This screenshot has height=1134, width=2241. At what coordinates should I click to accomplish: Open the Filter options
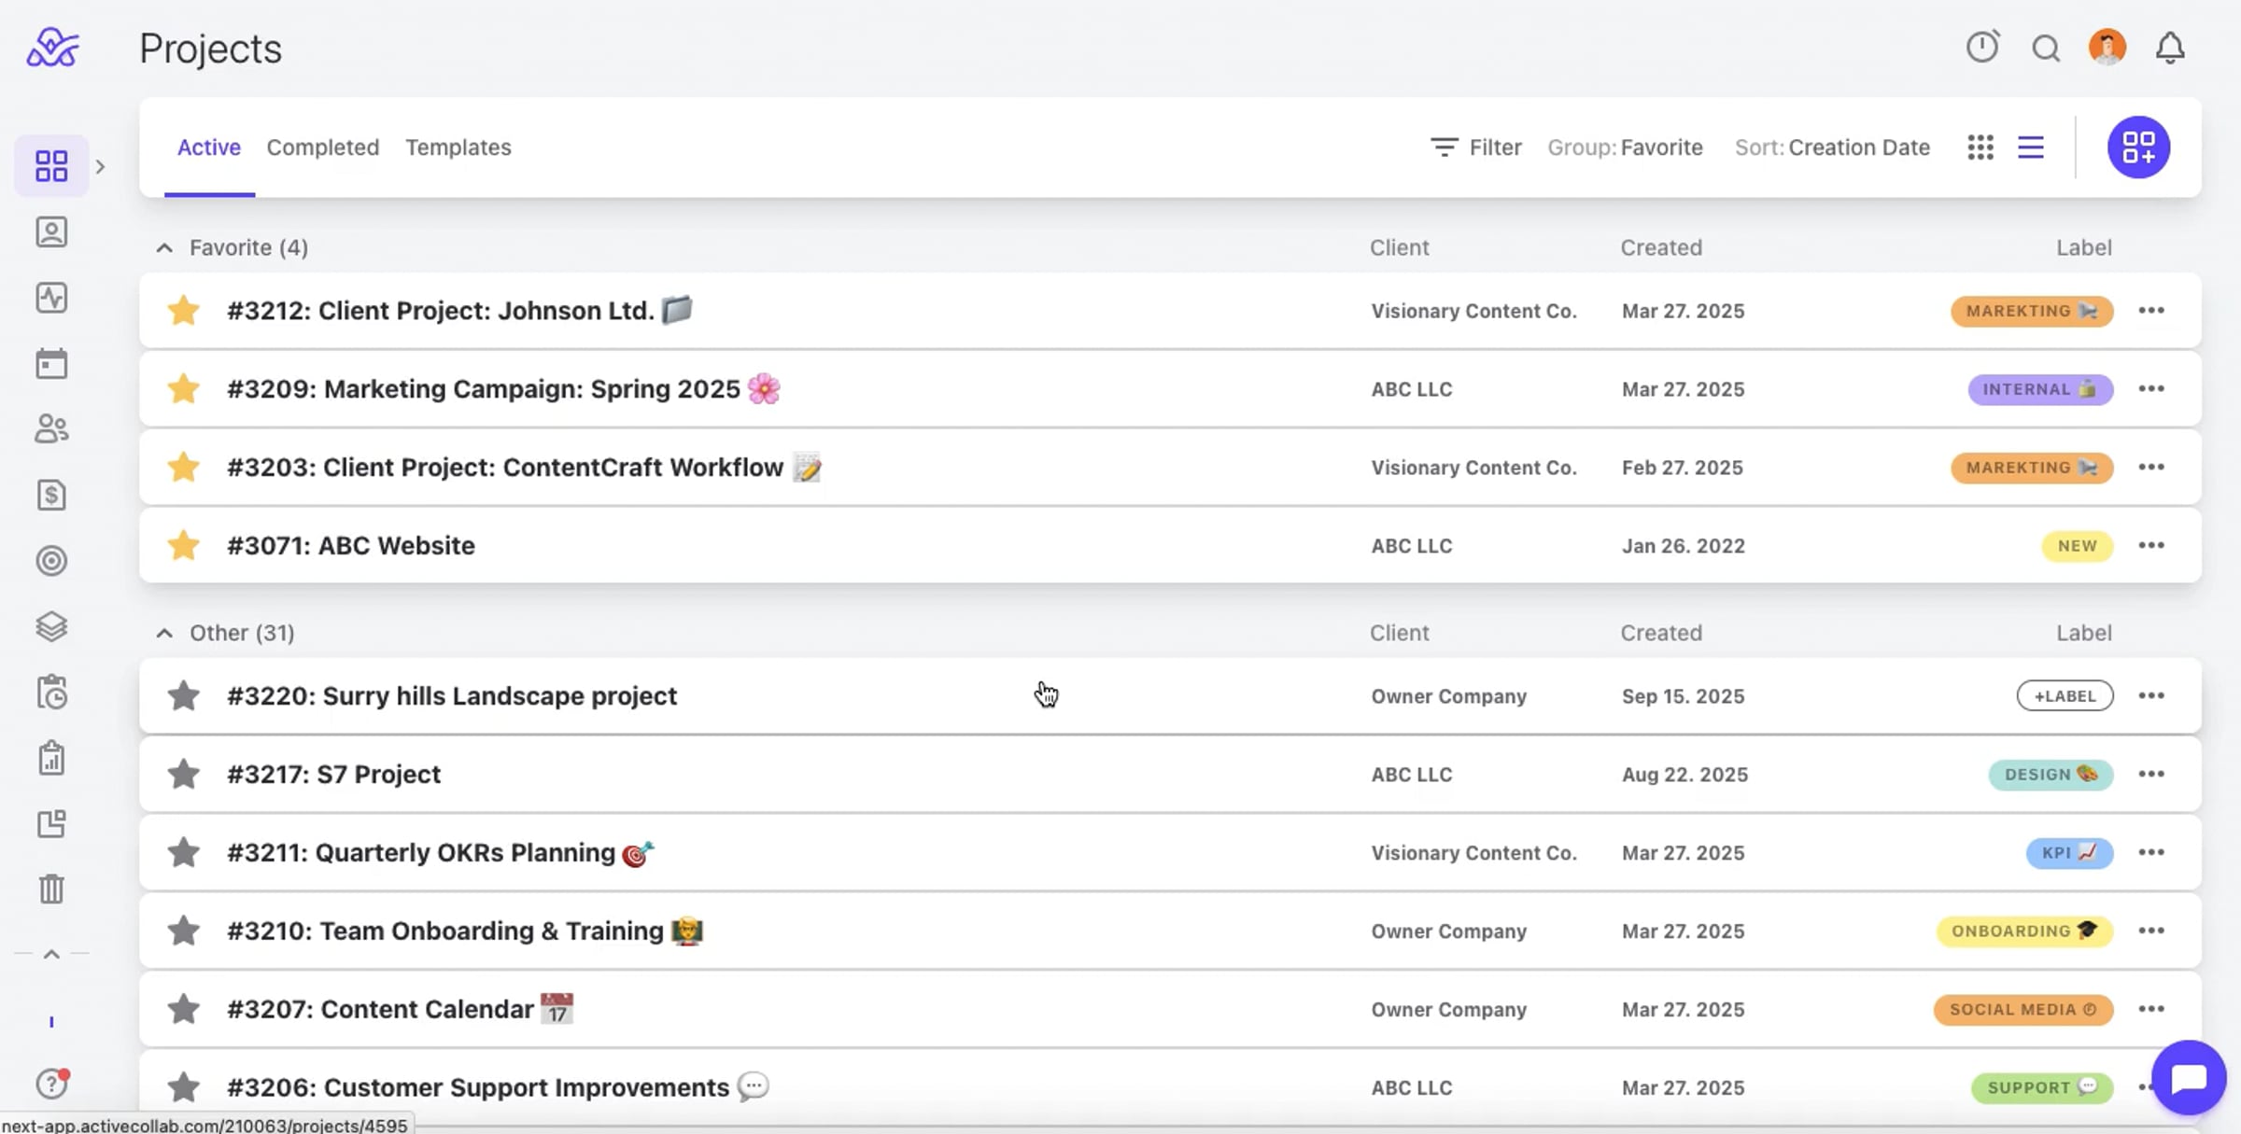[x=1475, y=147]
